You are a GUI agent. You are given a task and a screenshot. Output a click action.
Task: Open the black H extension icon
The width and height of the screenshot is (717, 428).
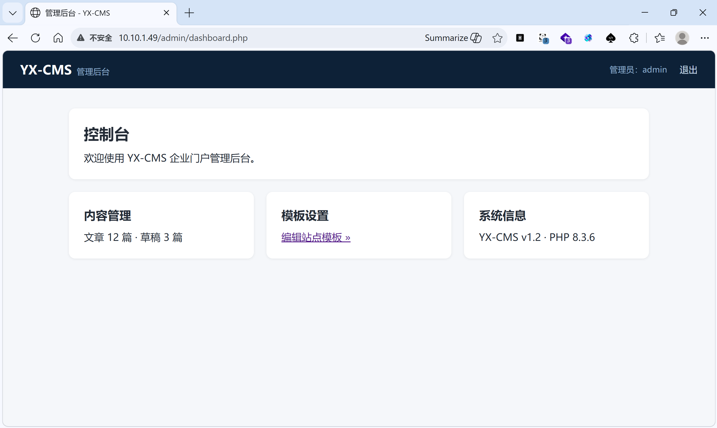[x=520, y=38]
